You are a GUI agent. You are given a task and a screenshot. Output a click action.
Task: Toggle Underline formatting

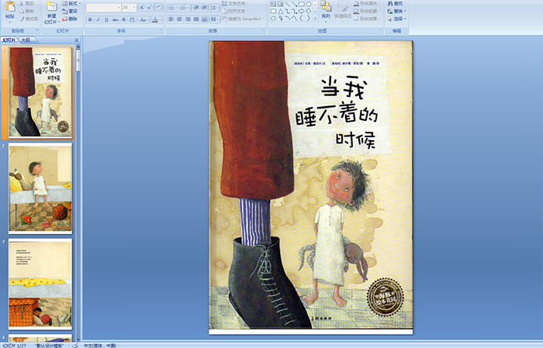(x=106, y=19)
